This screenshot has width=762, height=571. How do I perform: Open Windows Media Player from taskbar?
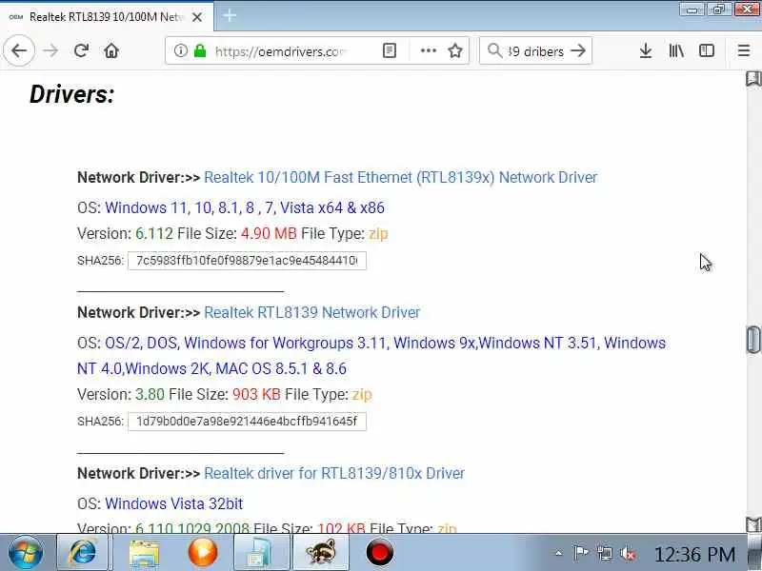click(203, 553)
